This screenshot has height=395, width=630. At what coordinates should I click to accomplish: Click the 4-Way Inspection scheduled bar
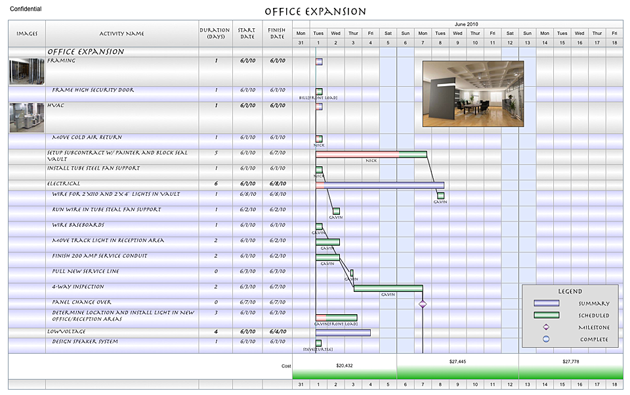tap(388, 288)
